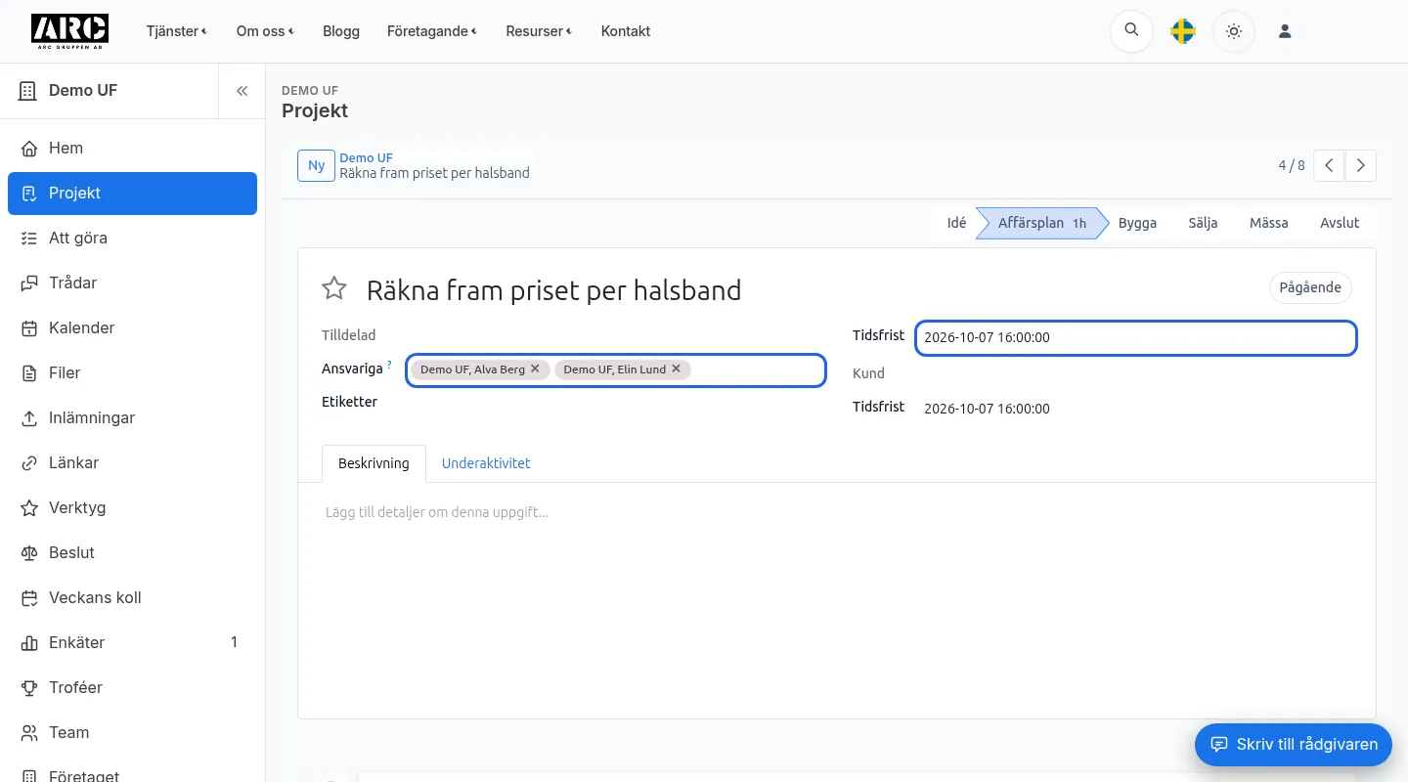This screenshot has height=782, width=1408.
Task: Expand the Om oss menu
Action: [265, 31]
